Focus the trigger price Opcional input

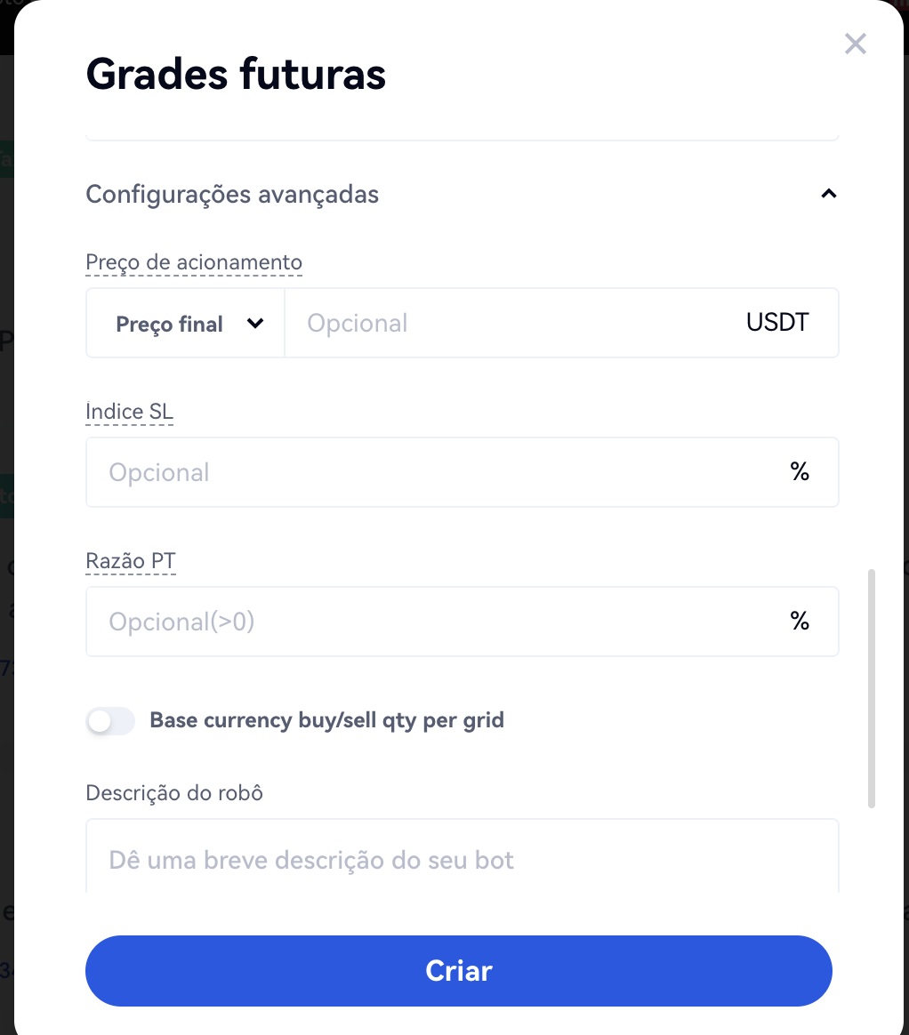click(516, 323)
